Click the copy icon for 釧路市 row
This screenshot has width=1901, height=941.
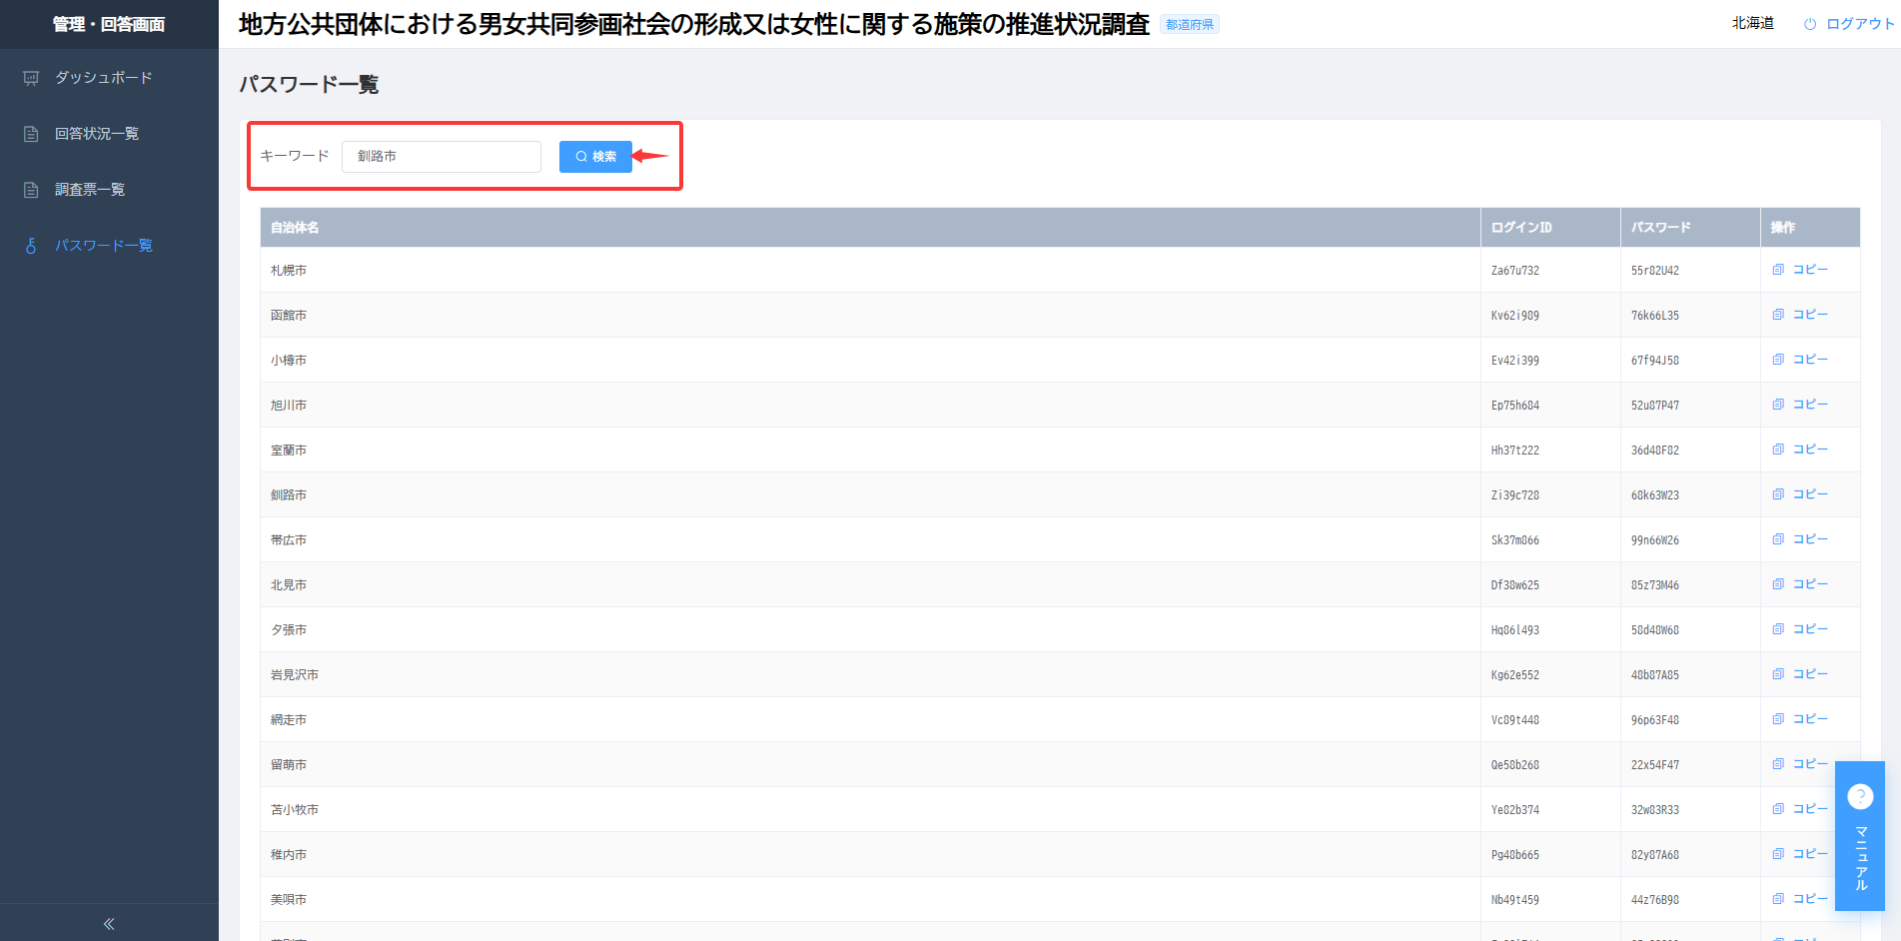click(1778, 494)
